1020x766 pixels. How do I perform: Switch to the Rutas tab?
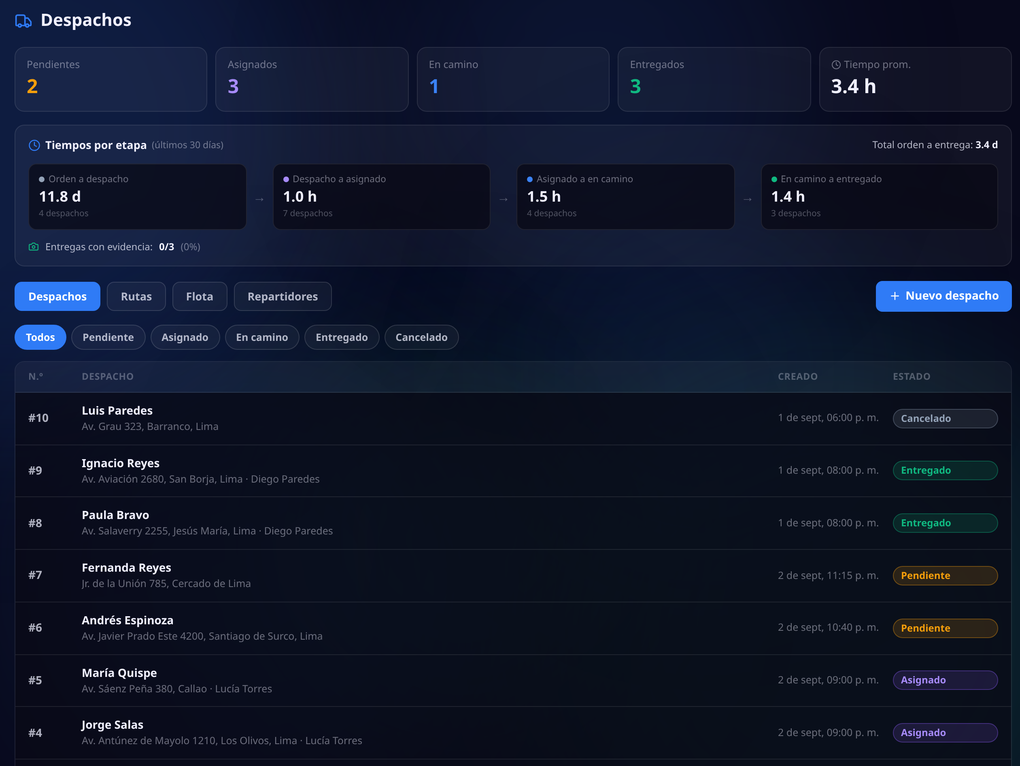click(136, 296)
